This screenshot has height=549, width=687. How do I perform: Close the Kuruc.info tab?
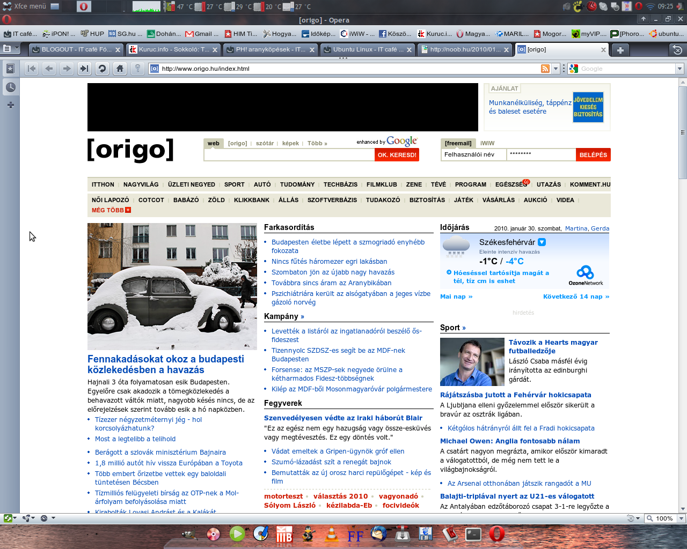point(215,50)
